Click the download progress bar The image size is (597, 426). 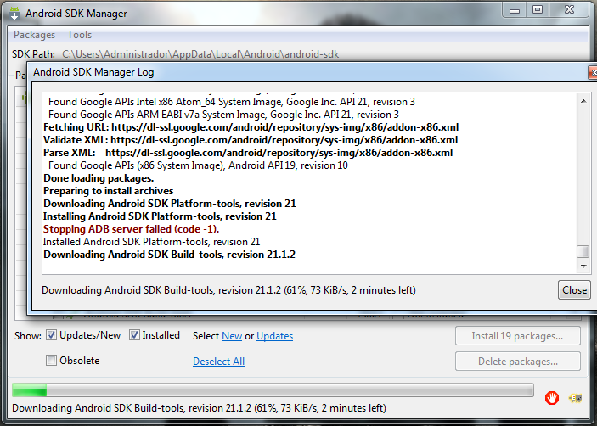coord(273,390)
